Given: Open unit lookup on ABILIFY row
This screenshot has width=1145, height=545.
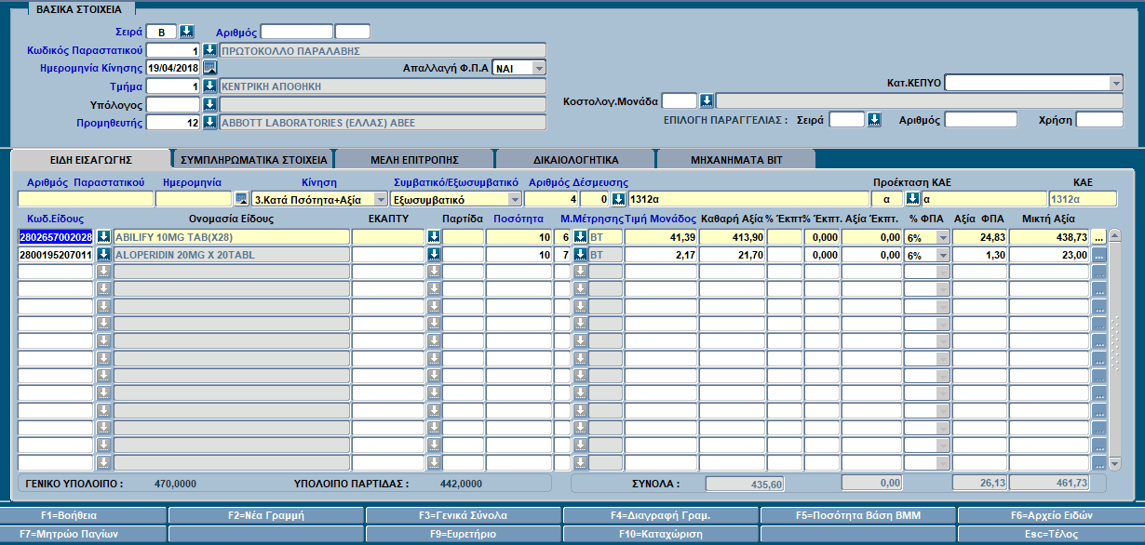Looking at the screenshot, I should point(580,237).
